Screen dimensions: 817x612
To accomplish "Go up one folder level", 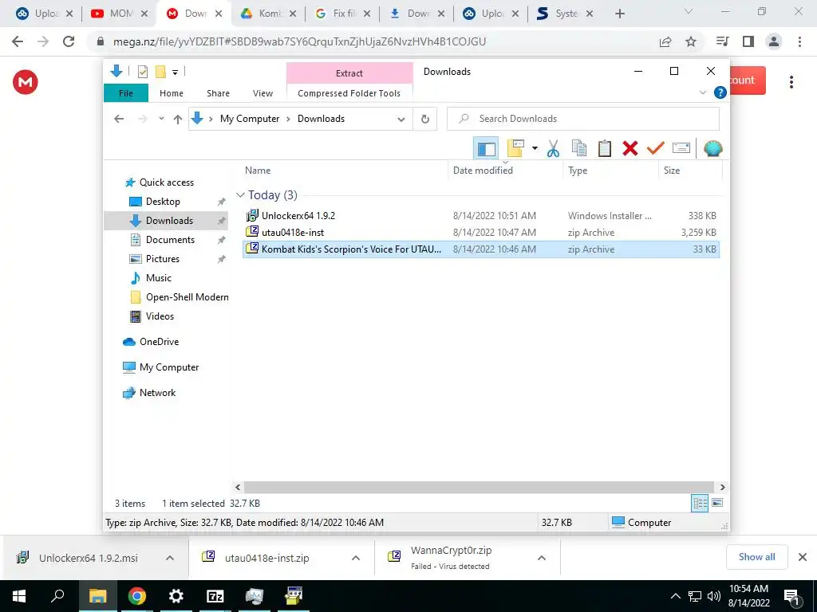I will click(178, 120).
